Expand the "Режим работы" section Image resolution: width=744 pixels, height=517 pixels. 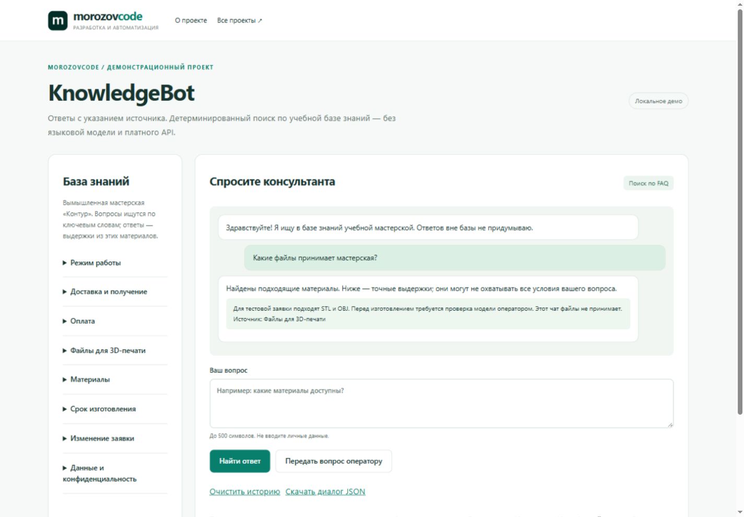pyautogui.click(x=115, y=263)
